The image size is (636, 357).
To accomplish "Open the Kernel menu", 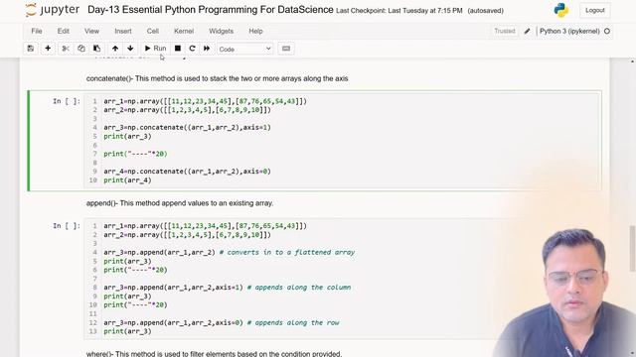I will pos(184,31).
